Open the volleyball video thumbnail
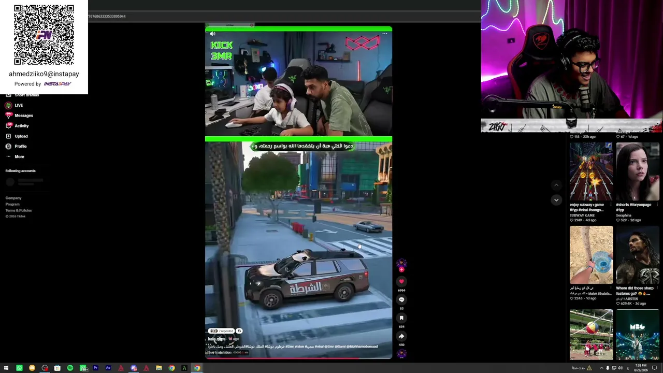Screen dimensions: 663x373 point(591,335)
